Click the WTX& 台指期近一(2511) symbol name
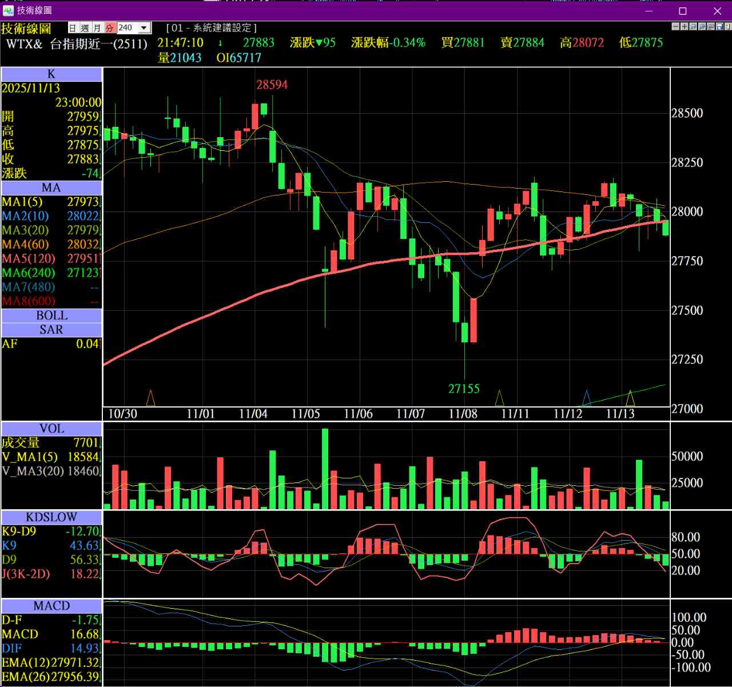 tap(77, 43)
